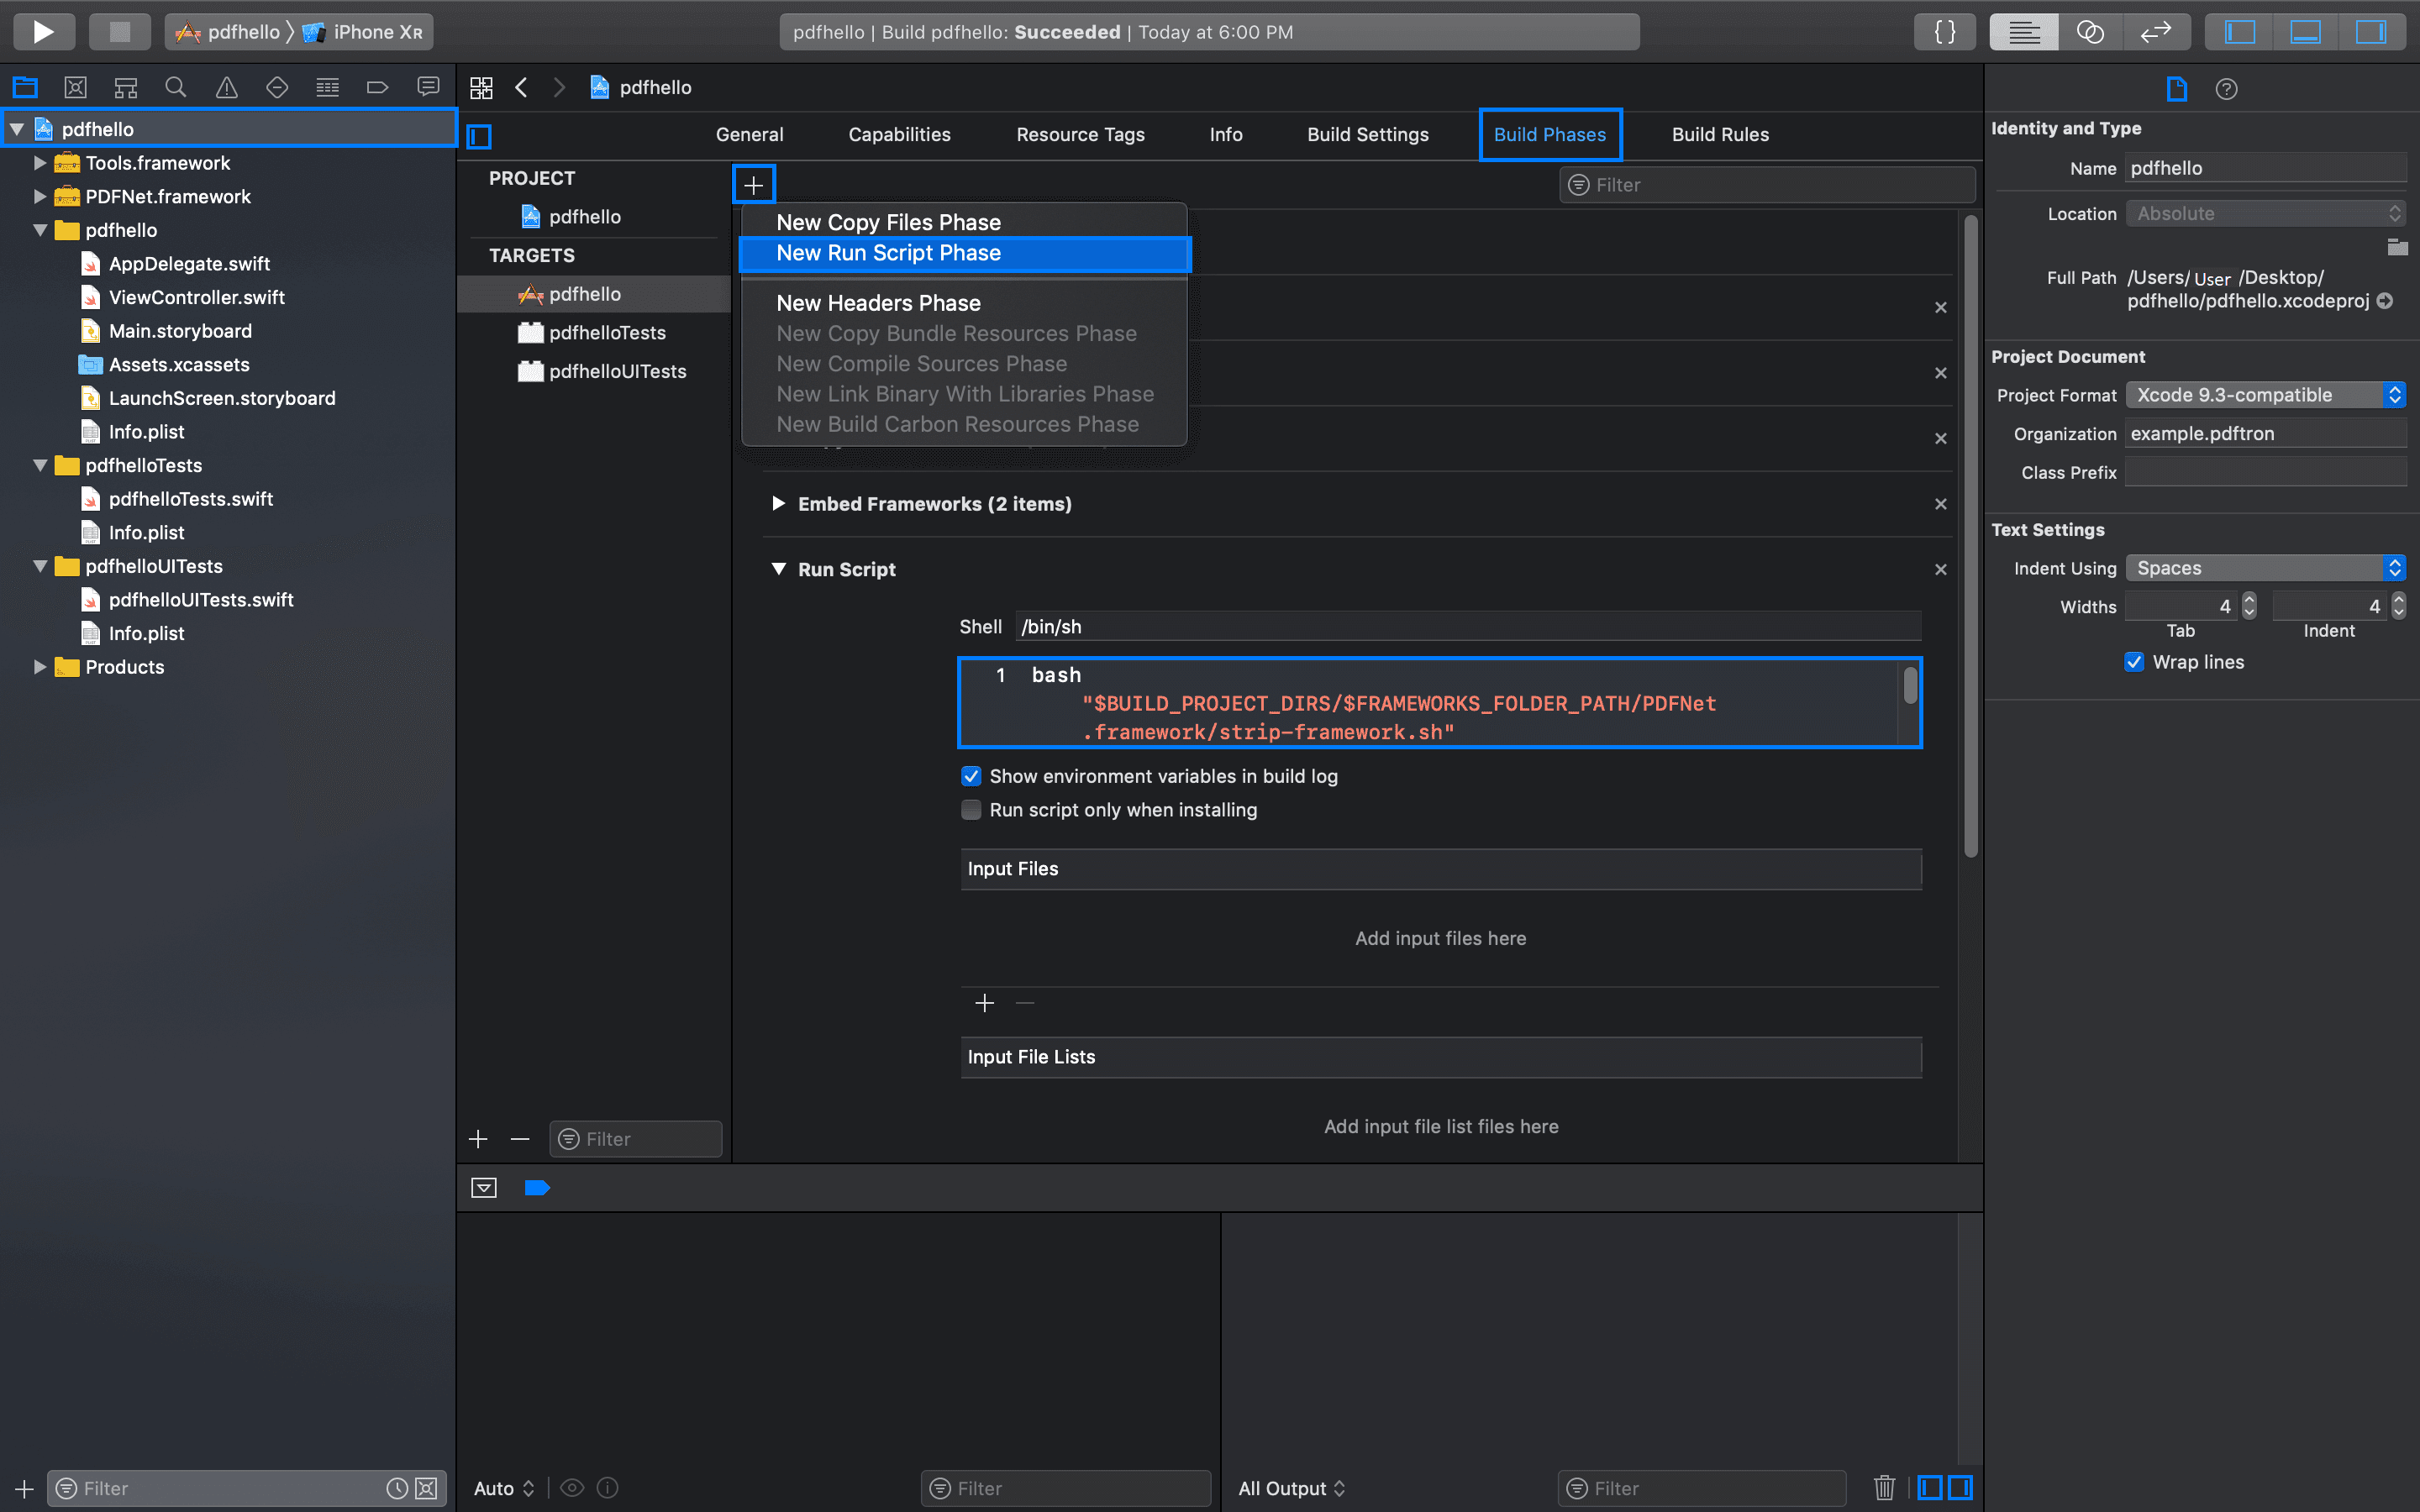The height and width of the screenshot is (1512, 2420).
Task: Open Quick Help inspector icon
Action: pos(2226,89)
